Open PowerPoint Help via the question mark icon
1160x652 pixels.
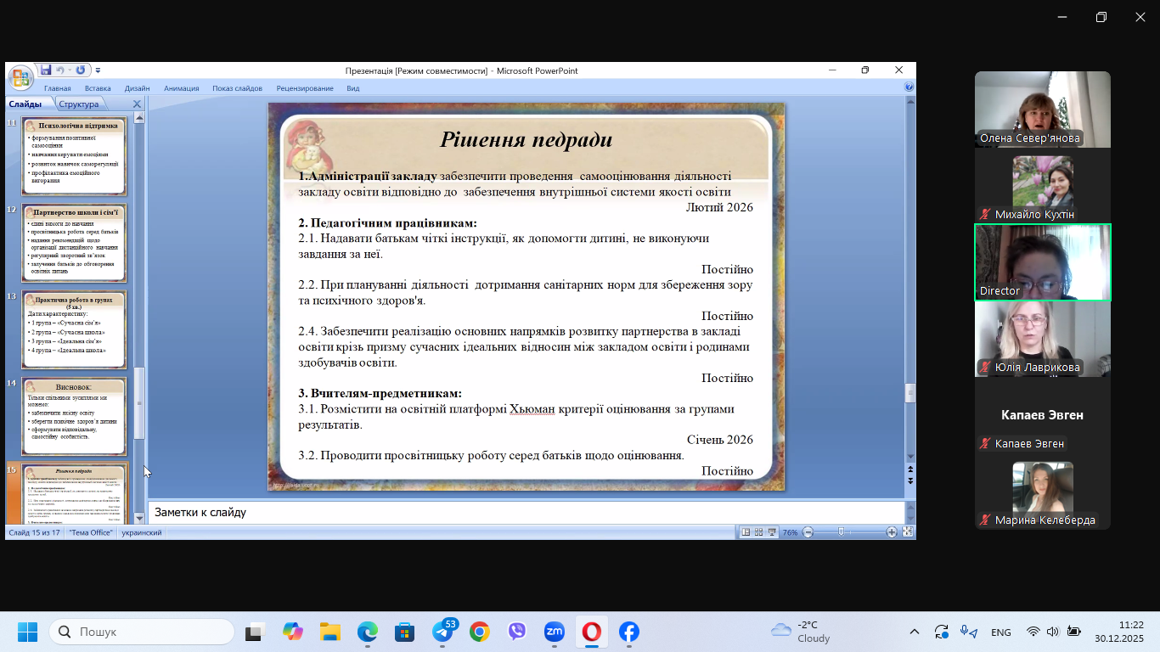[909, 87]
